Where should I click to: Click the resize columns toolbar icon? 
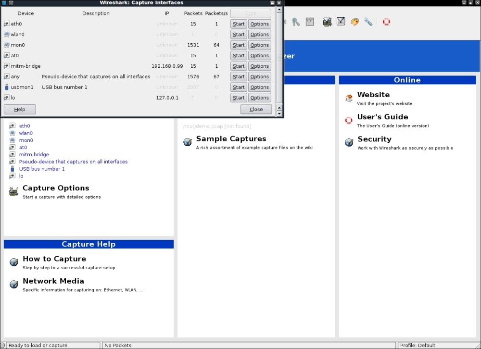pyautogui.click(x=310, y=22)
